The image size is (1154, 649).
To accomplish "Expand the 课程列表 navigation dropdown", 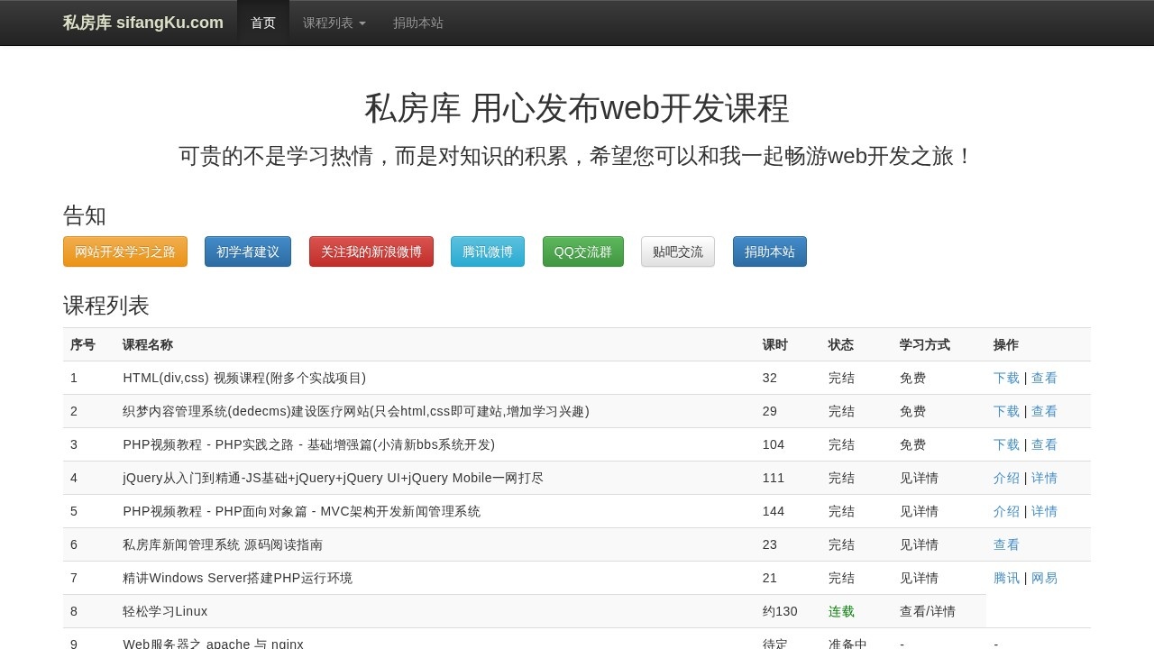I will click(334, 23).
